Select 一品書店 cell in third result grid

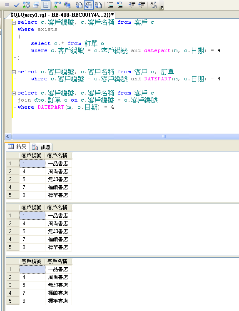[58, 269]
